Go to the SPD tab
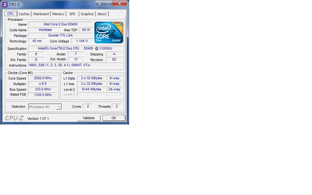This screenshot has height=195, width=312. click(x=72, y=14)
